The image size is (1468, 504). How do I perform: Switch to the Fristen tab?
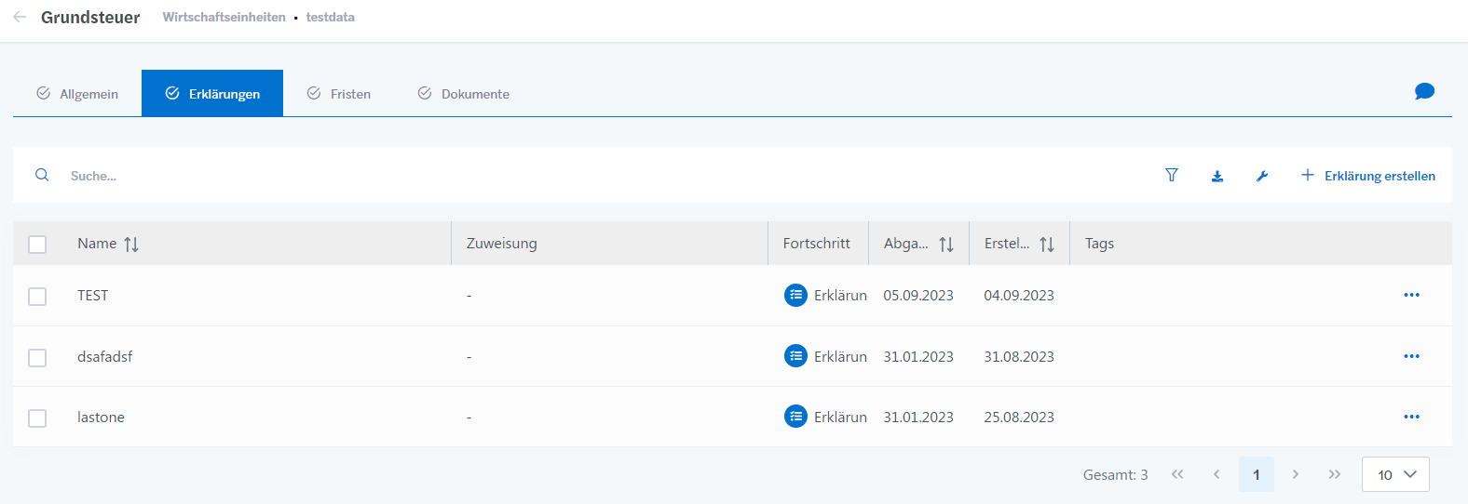pos(340,94)
